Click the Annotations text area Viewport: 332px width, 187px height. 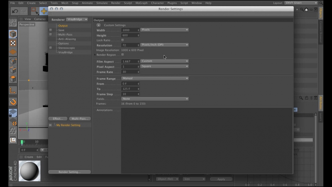point(207,140)
